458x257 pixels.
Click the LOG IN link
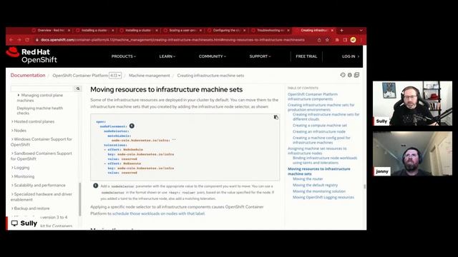click(x=351, y=56)
